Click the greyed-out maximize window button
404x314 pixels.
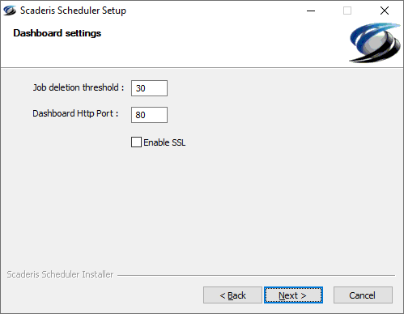tap(347, 11)
